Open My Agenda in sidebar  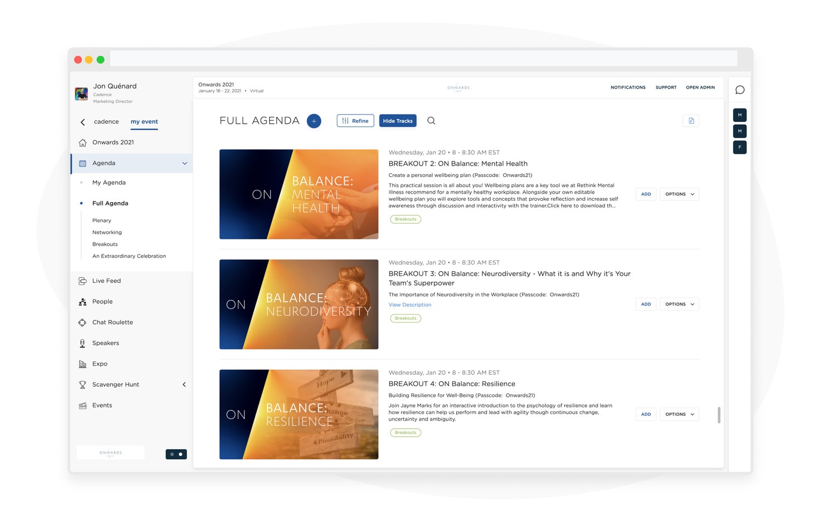pos(109,183)
